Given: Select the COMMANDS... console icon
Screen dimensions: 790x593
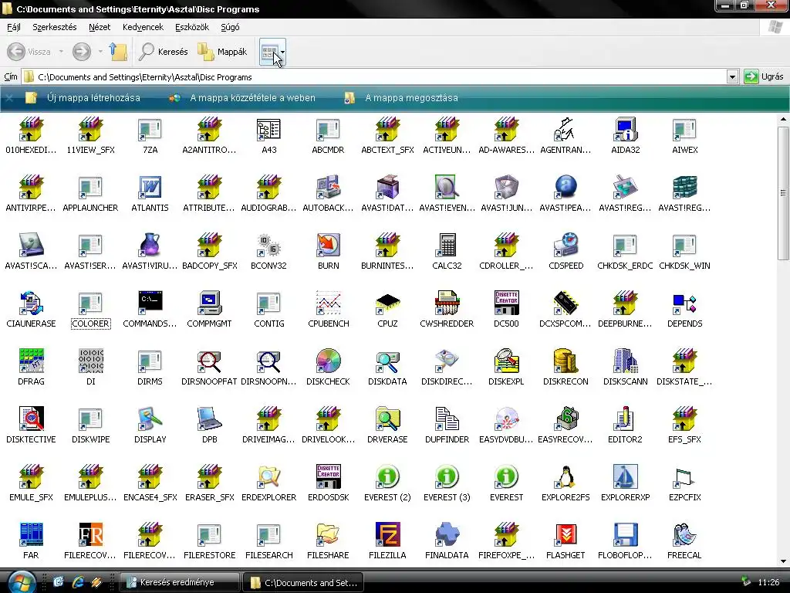Looking at the screenshot, I should click(x=150, y=303).
